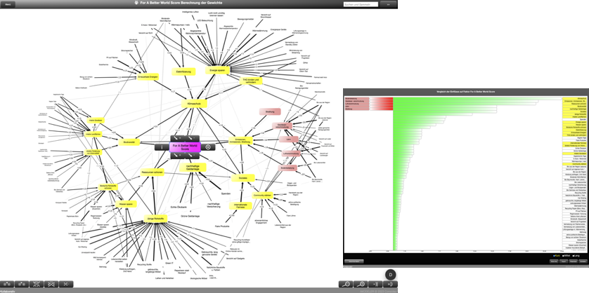The image size is (589, 293).
Task: Zoom out with the magnifier-minus button
Action: 346,284
